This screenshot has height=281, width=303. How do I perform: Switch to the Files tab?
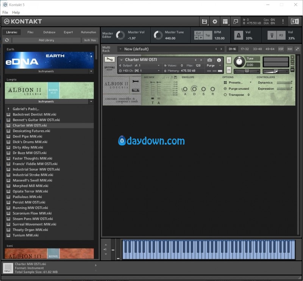pos(30,32)
